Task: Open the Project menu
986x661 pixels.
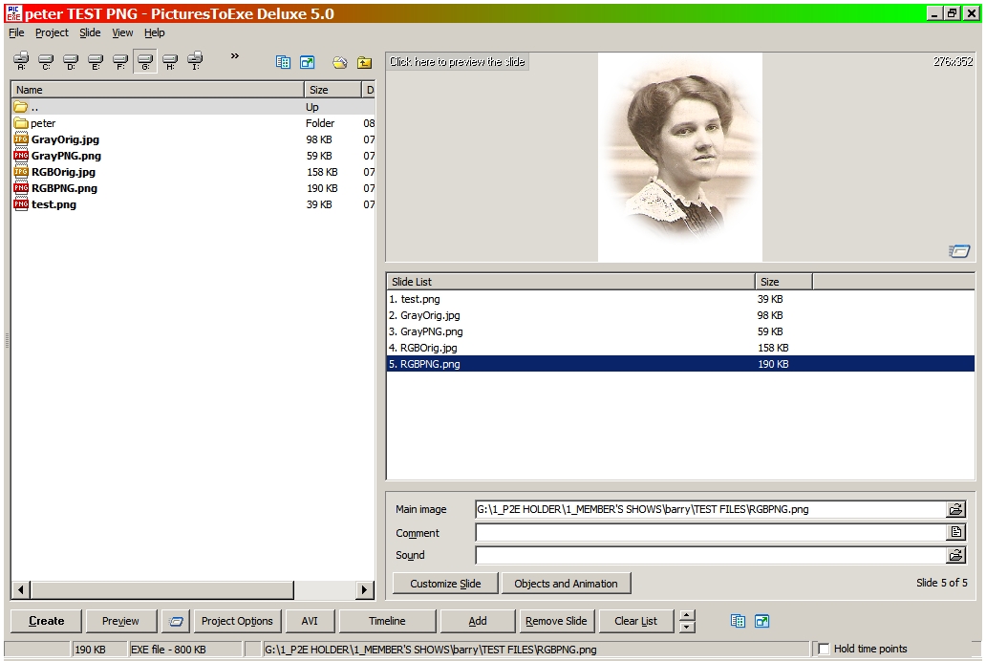Action: (52, 32)
